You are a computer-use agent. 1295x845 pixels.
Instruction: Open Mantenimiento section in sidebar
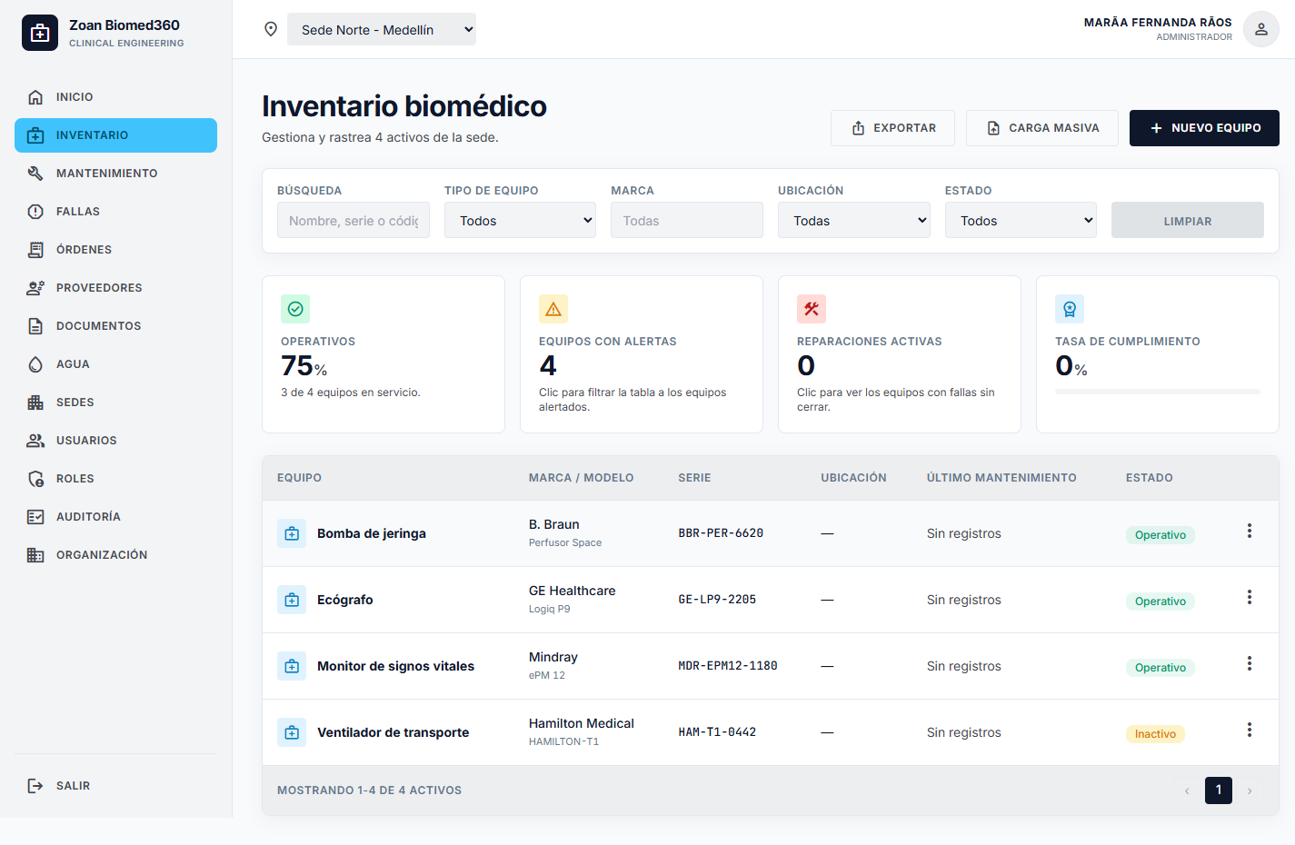115,174
